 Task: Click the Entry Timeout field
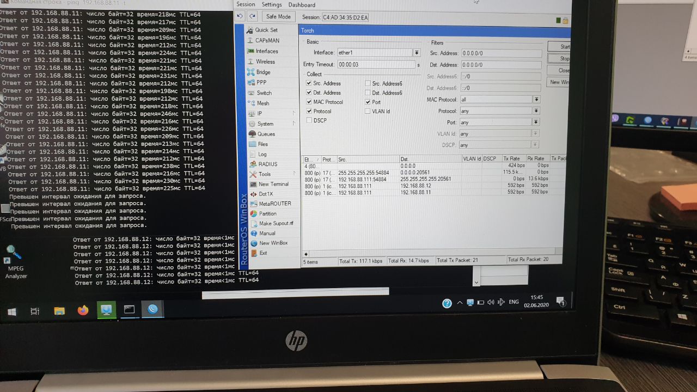click(x=377, y=64)
